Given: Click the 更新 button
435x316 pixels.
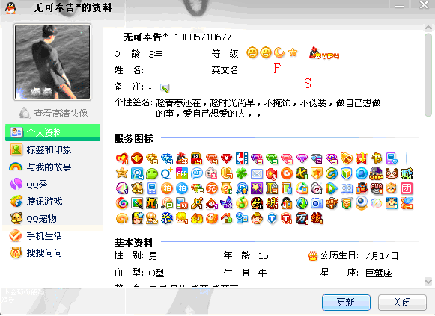Looking at the screenshot, I should tap(346, 302).
